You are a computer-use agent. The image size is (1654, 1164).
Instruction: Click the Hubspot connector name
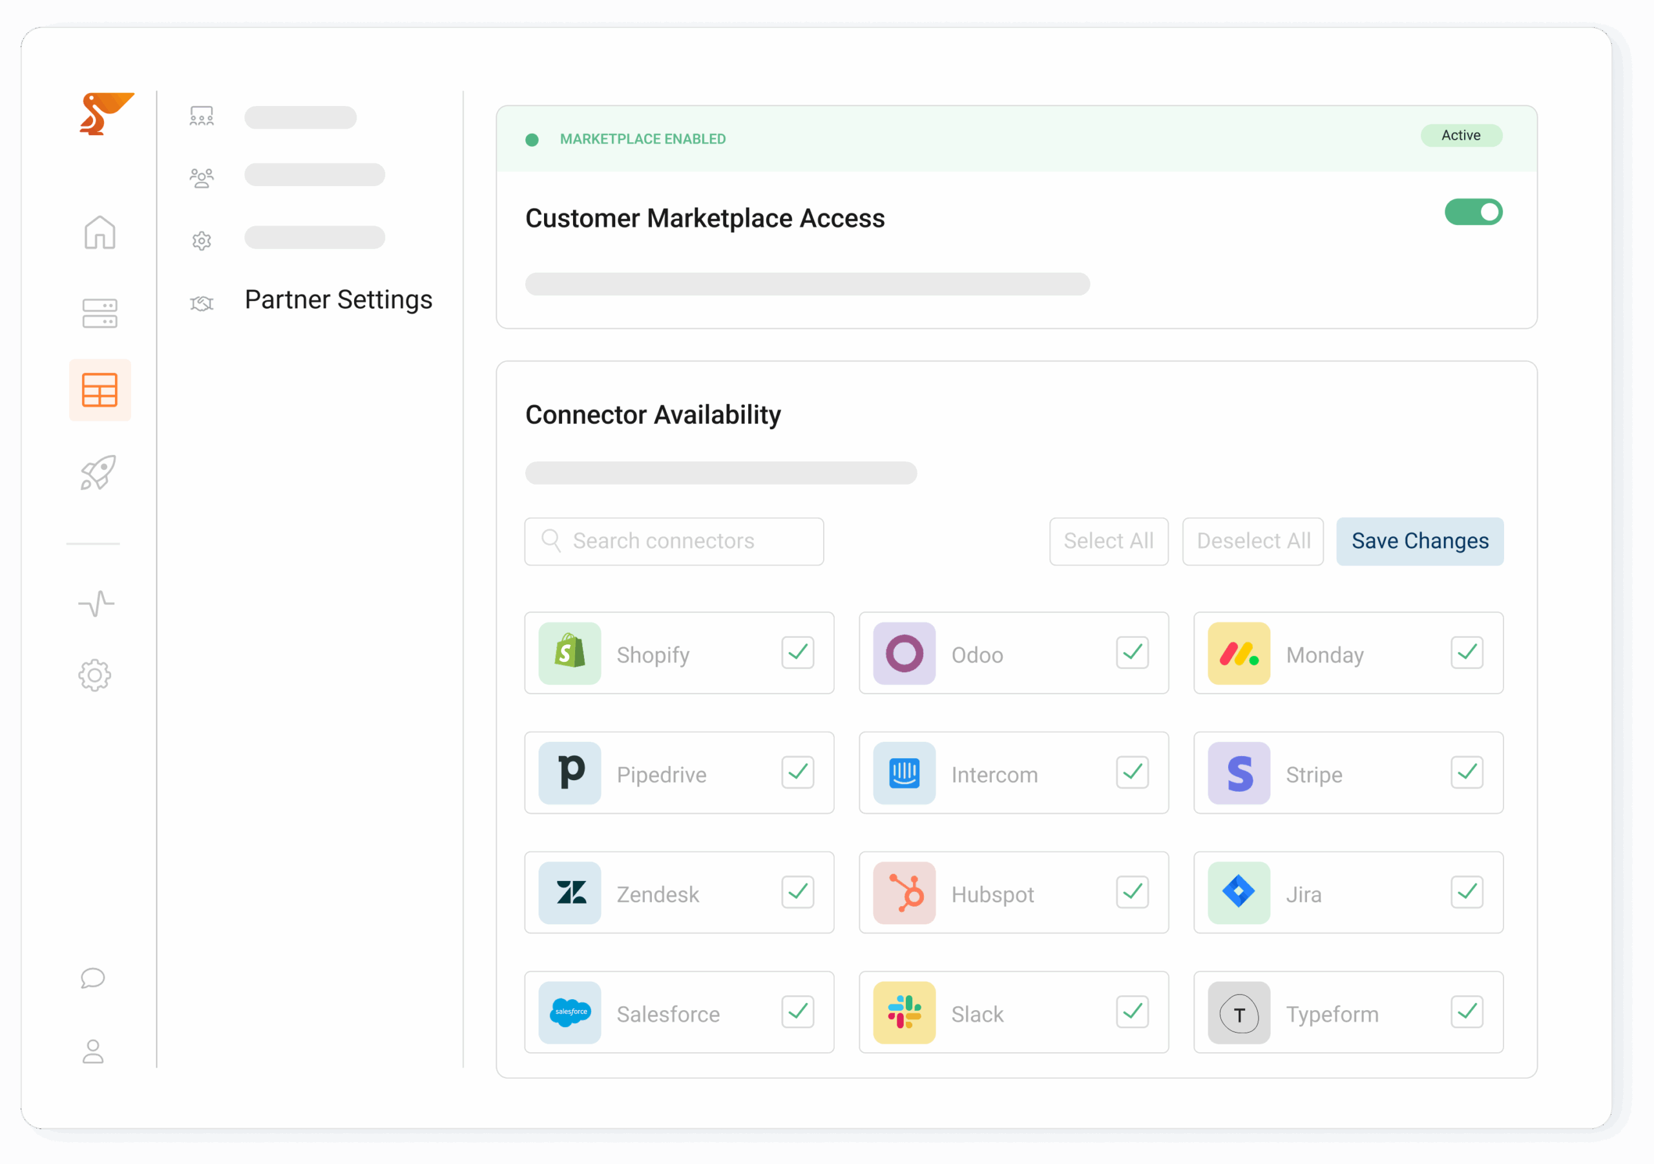992,894
